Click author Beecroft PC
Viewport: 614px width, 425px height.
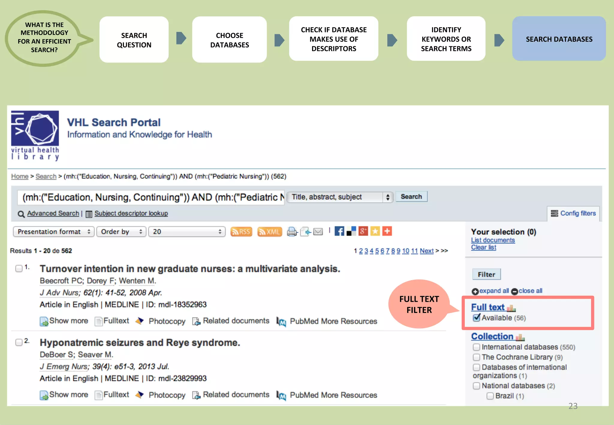(61, 281)
